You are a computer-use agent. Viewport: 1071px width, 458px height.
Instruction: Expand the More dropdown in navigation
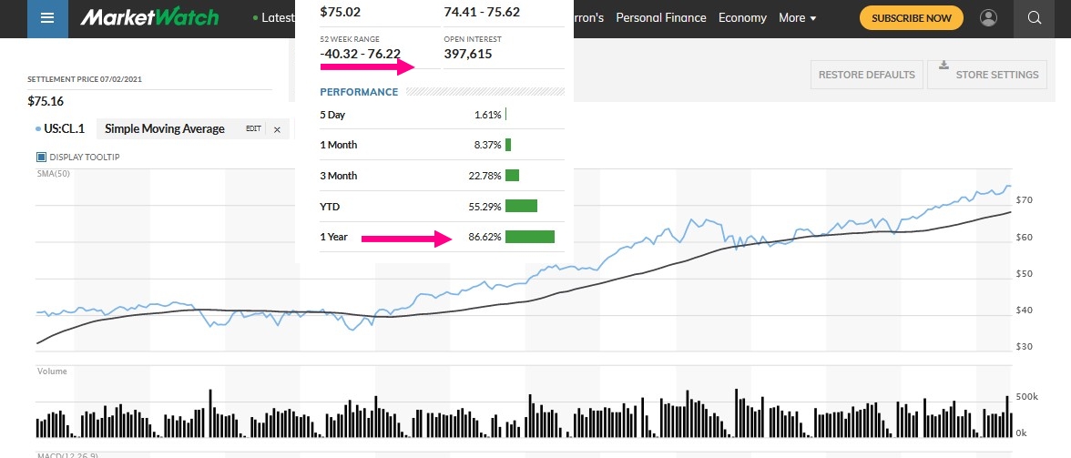pyautogui.click(x=797, y=18)
